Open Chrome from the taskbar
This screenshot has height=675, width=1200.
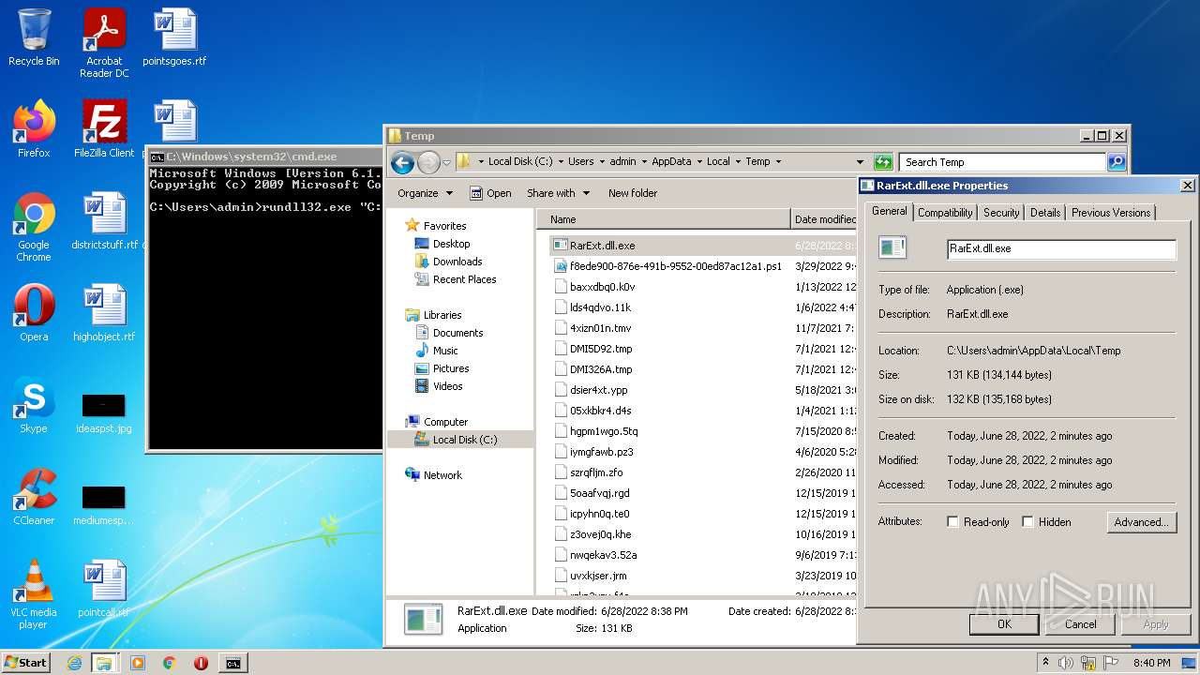pyautogui.click(x=170, y=663)
